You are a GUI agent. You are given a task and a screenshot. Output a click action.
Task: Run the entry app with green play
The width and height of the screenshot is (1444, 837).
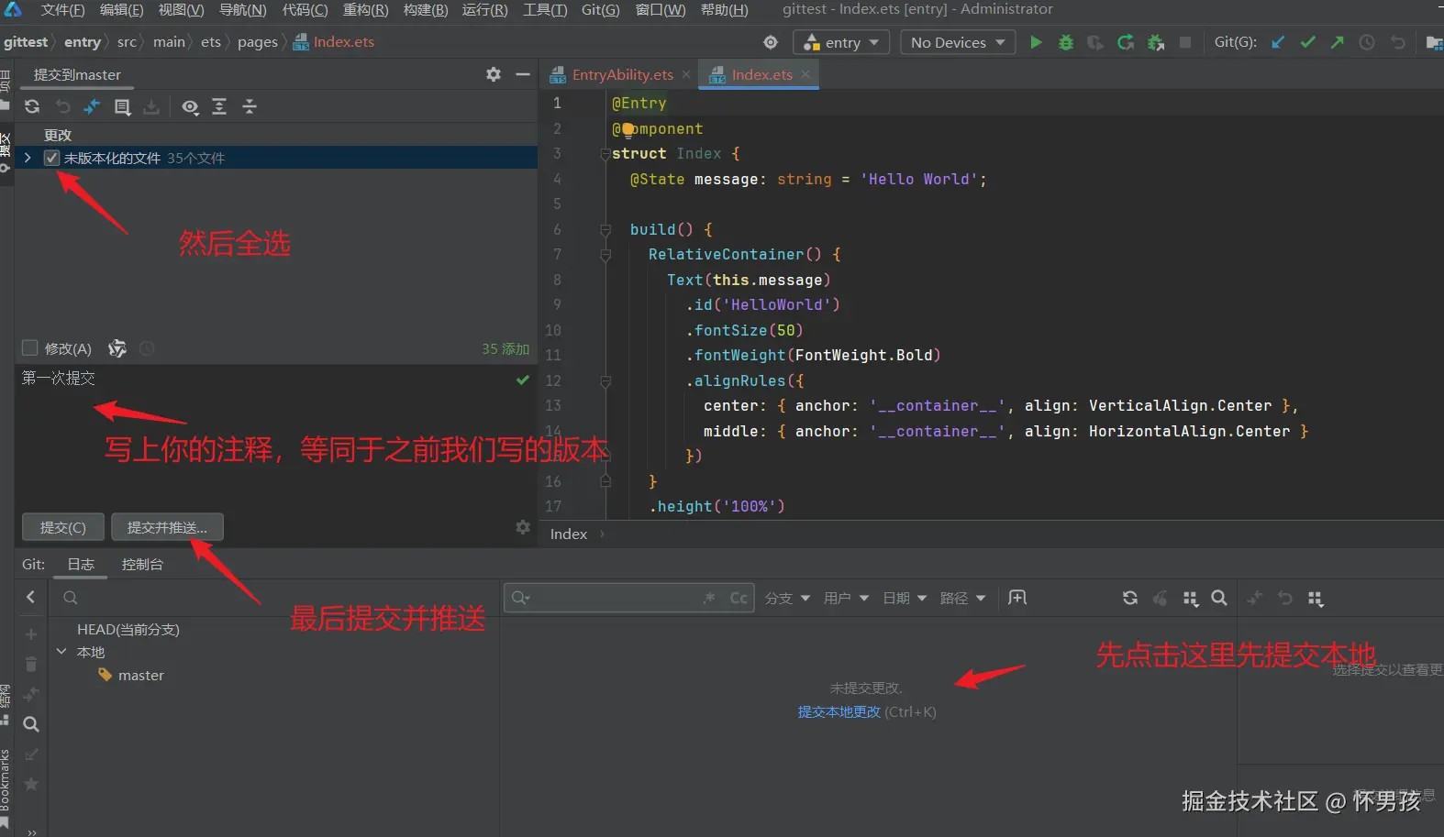pos(1036,42)
